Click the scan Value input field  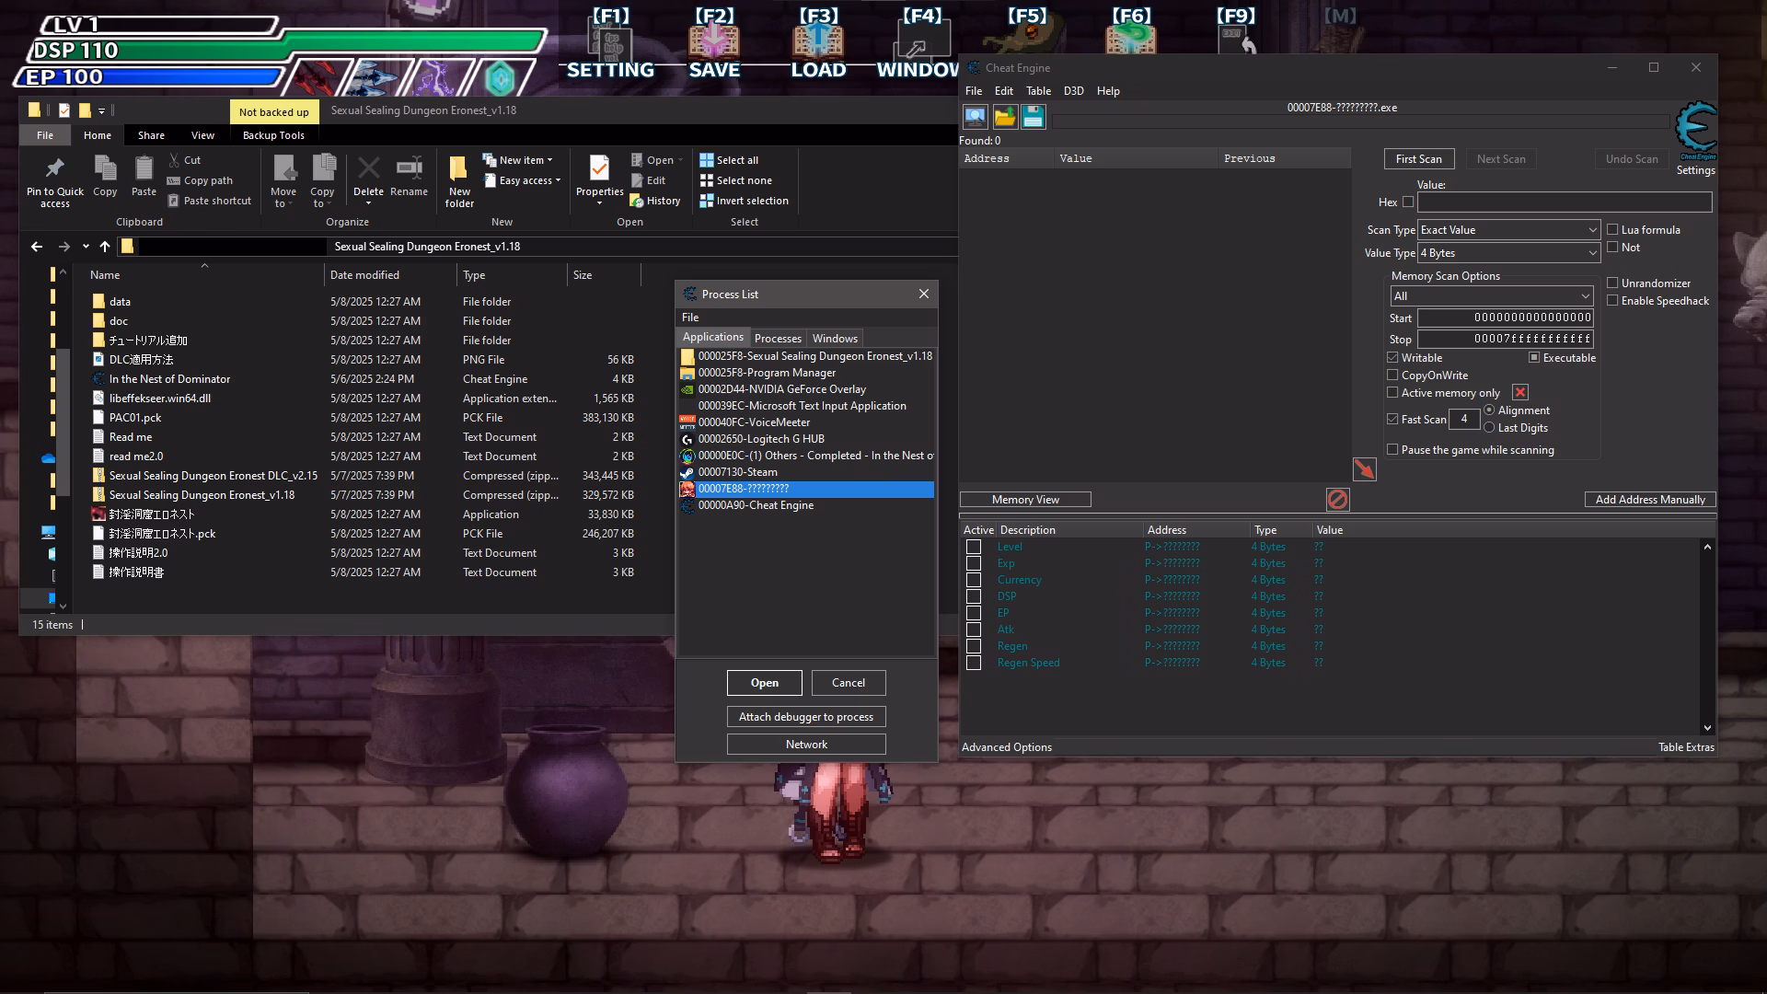1565,202
